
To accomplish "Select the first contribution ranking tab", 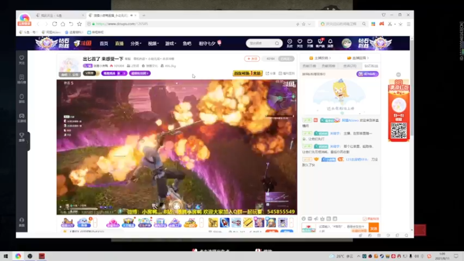I will point(309,66).
